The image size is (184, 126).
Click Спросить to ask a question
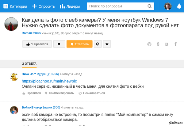click(x=44, y=6)
